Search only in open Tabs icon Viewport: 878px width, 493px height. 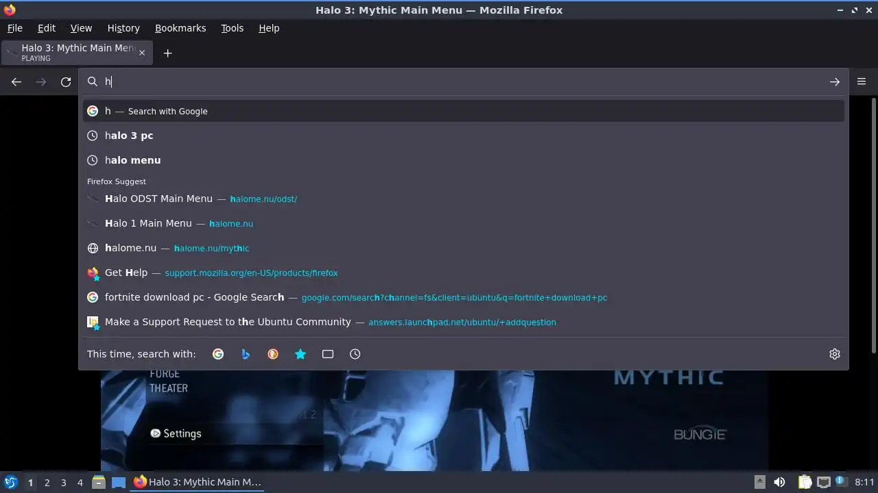tap(328, 354)
